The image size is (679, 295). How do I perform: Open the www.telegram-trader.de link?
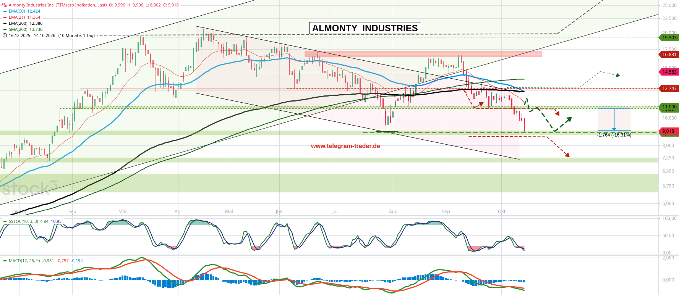[345, 146]
